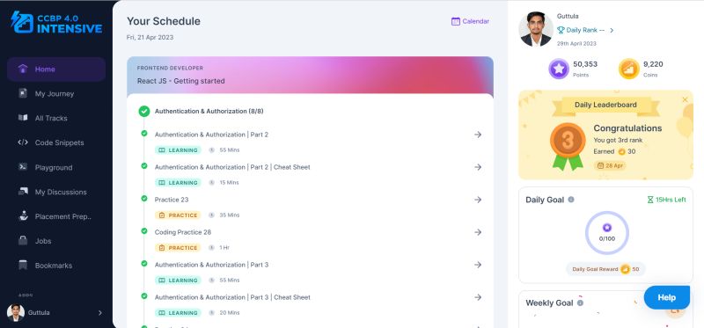Screen dimensions: 704x328
Task: Toggle Authentication & Authorization (8/8) green checkmark
Action: pos(144,111)
